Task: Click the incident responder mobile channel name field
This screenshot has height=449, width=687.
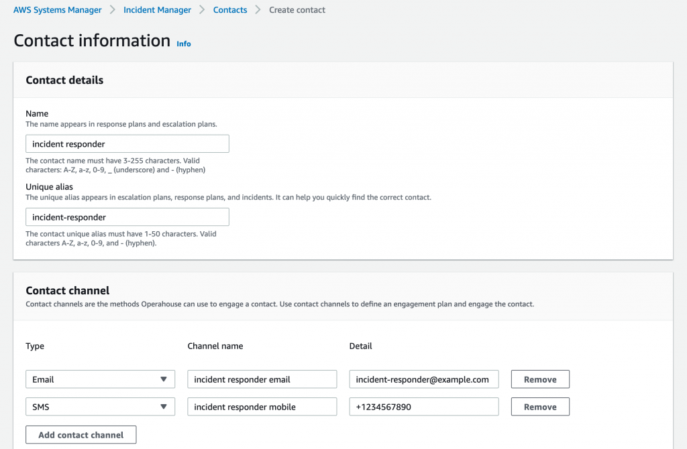Action: pyautogui.click(x=262, y=406)
